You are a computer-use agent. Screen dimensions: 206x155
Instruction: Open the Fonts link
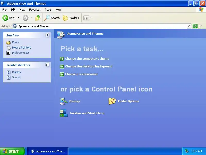pyautogui.click(x=16, y=42)
